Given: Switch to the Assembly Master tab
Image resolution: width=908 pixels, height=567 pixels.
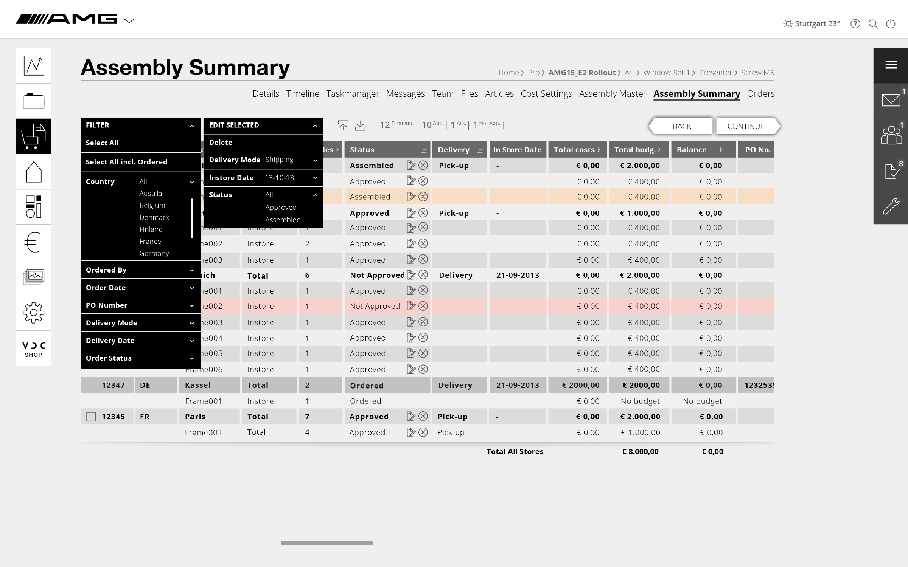Looking at the screenshot, I should [x=613, y=94].
